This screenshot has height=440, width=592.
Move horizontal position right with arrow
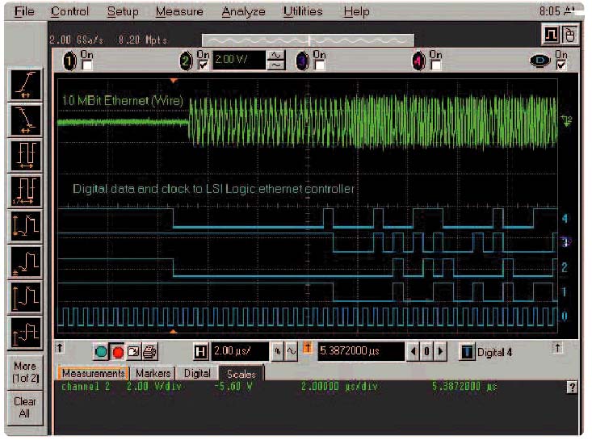440,351
